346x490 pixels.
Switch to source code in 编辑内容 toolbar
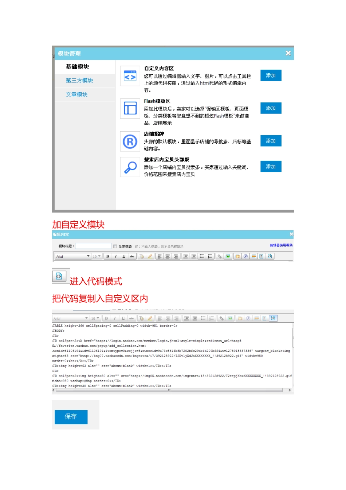tap(270, 256)
